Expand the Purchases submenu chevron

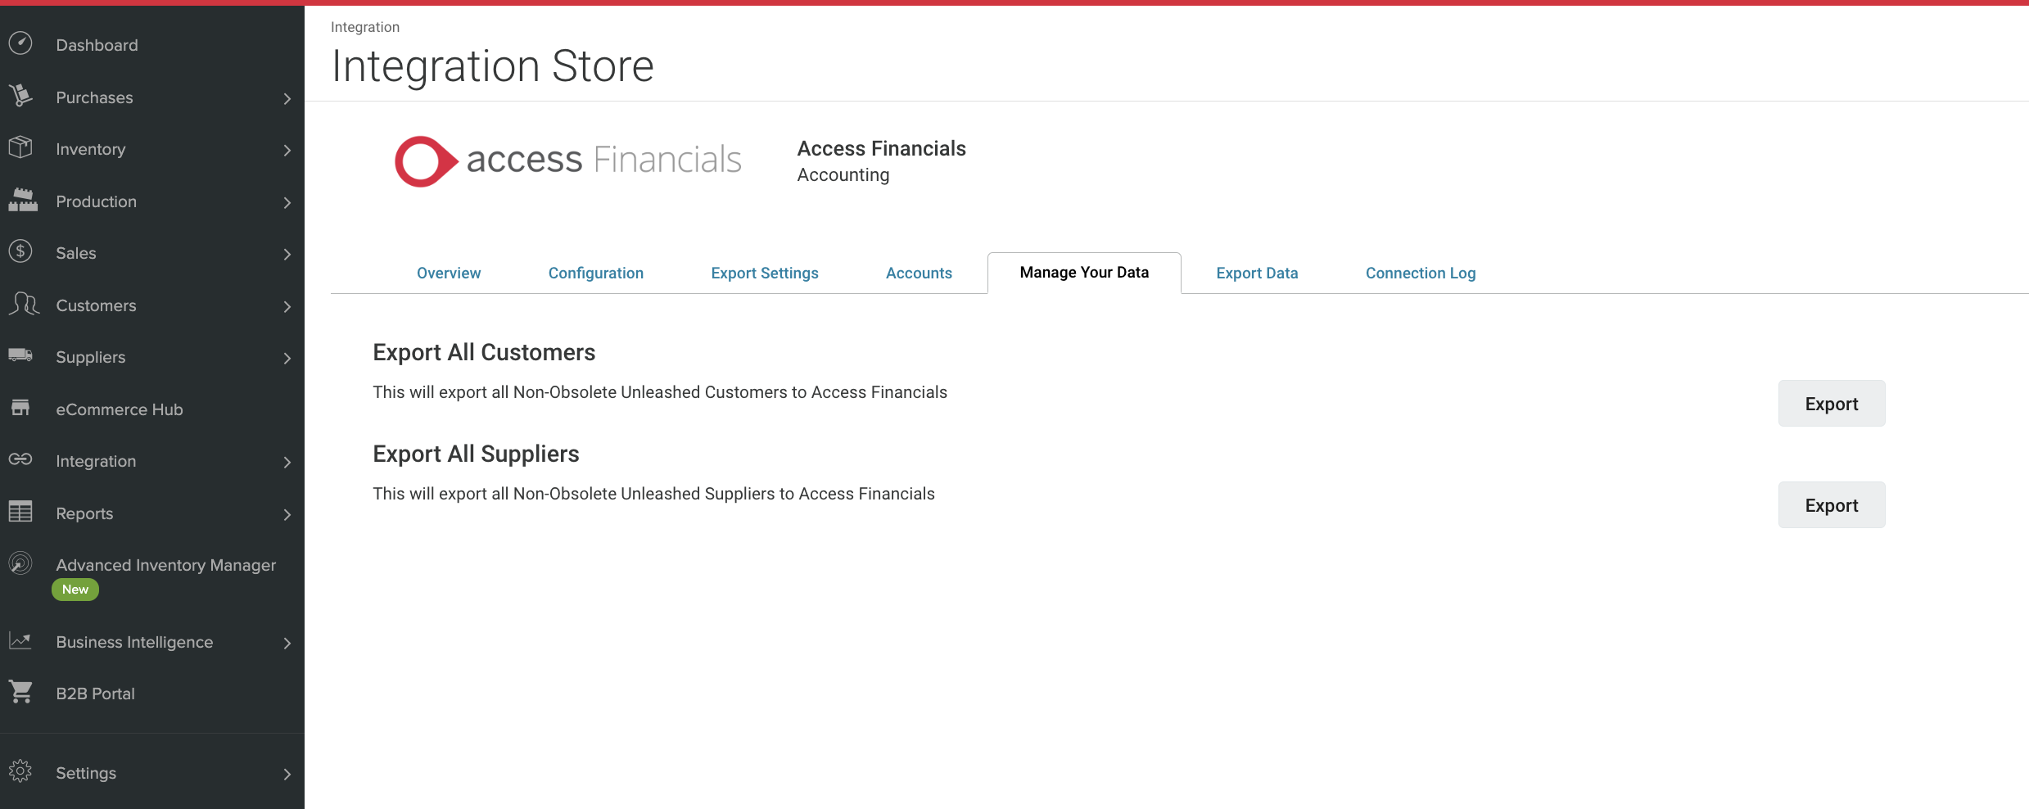(287, 98)
